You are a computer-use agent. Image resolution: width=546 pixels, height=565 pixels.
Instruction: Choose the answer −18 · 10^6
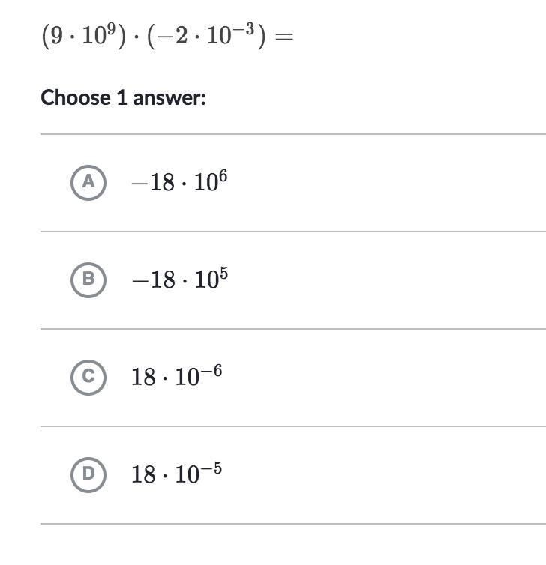pos(179,181)
